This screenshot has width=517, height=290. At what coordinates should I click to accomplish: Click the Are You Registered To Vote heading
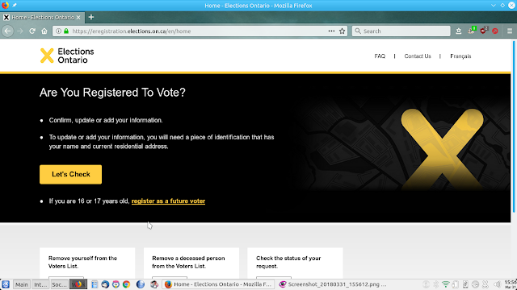(x=112, y=93)
